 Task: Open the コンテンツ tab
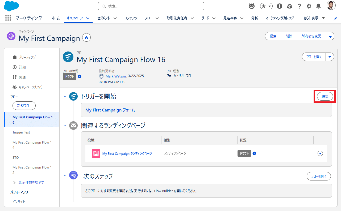131,18
